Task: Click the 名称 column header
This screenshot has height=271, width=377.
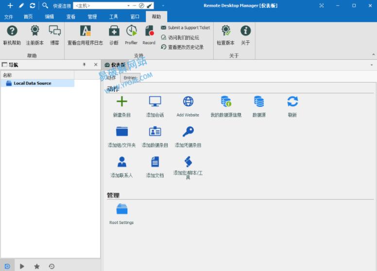Action: 37,75
